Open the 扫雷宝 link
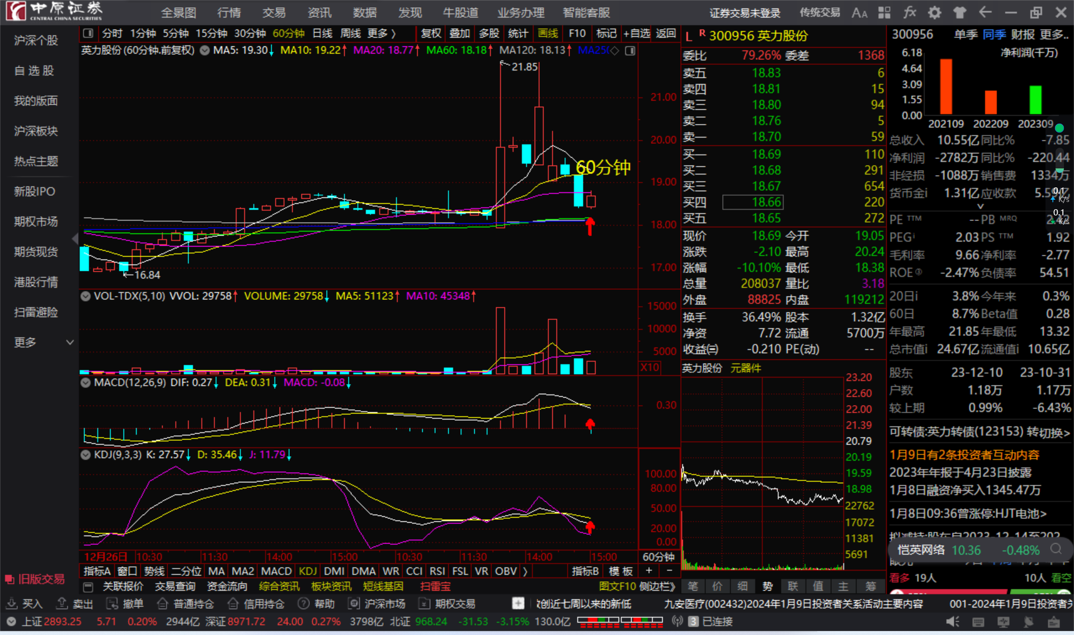The image size is (1074, 635). coord(435,587)
